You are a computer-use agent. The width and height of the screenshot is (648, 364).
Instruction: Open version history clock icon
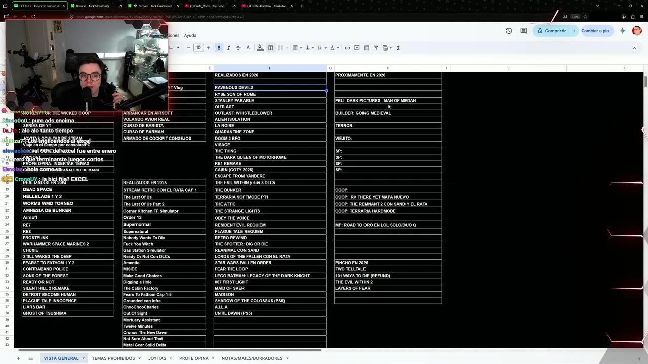point(509,31)
